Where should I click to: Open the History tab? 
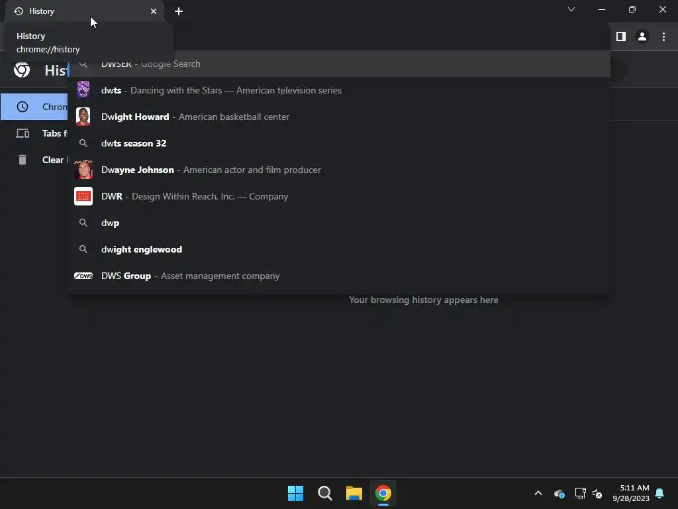tap(84, 11)
